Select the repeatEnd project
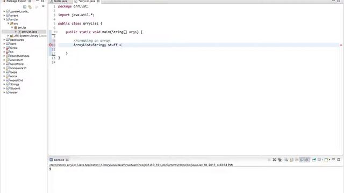This screenshot has height=193, width=344. pyautogui.click(x=17, y=80)
